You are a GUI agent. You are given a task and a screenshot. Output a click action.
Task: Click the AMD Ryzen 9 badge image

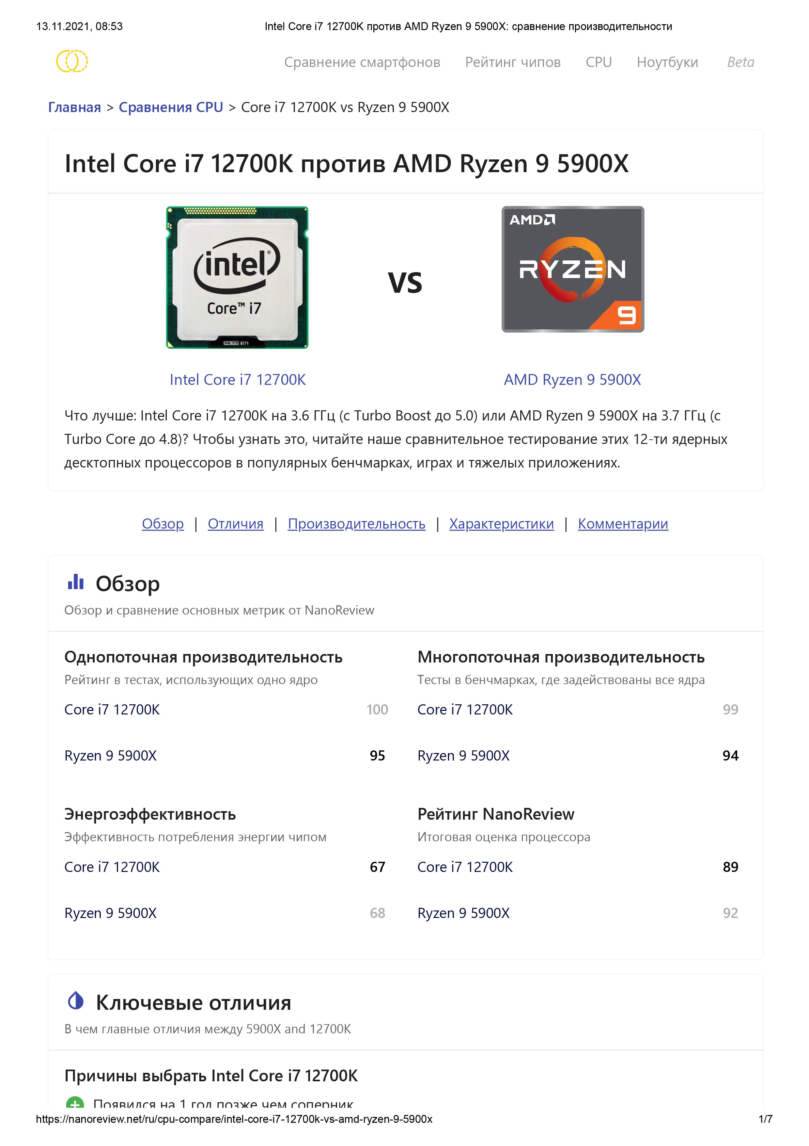572,270
